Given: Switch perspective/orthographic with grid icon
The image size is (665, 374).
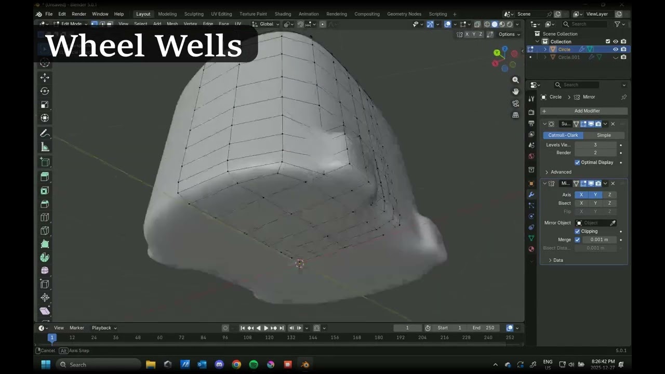Looking at the screenshot, I should [x=515, y=115].
